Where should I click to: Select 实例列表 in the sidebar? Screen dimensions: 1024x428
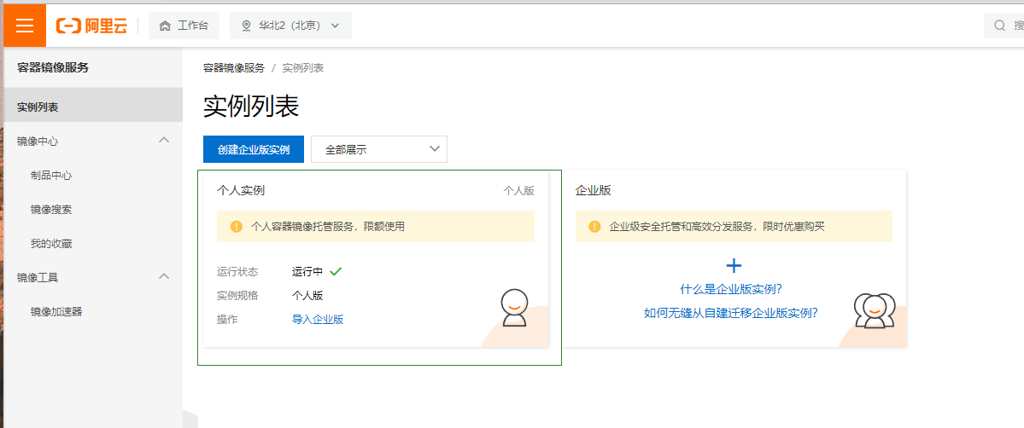point(38,107)
